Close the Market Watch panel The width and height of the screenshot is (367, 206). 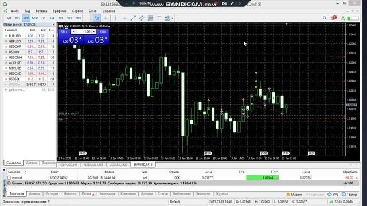coord(54,25)
